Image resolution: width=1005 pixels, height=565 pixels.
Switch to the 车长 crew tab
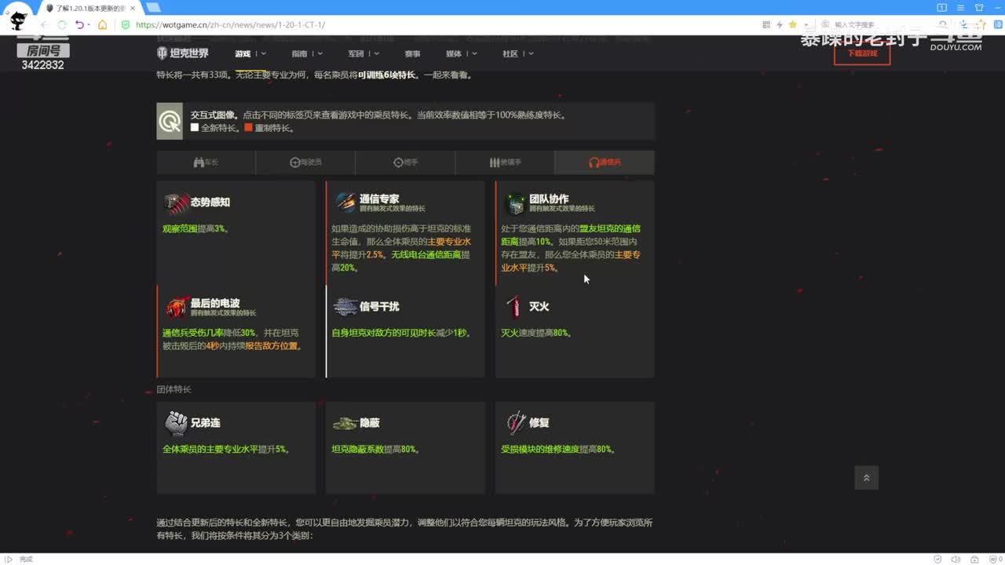(x=206, y=162)
